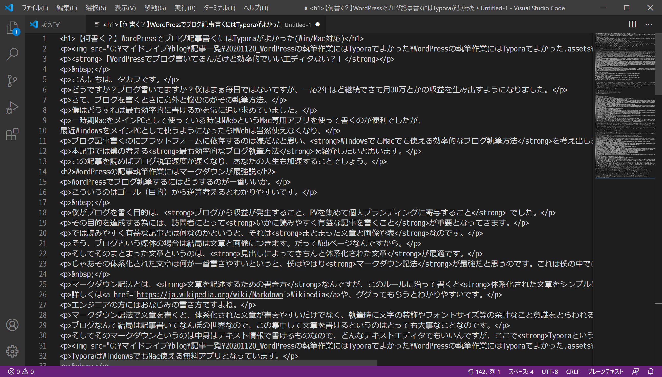Open the Run and Debug view

12,108
